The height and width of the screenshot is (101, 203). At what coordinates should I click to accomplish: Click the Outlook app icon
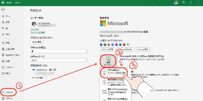click(x=112, y=44)
